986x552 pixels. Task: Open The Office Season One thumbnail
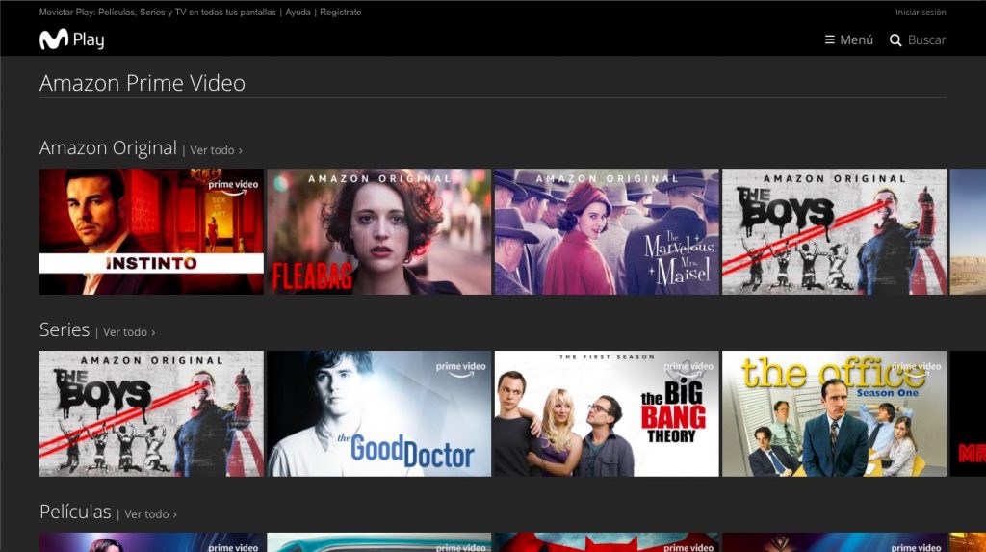coord(835,413)
